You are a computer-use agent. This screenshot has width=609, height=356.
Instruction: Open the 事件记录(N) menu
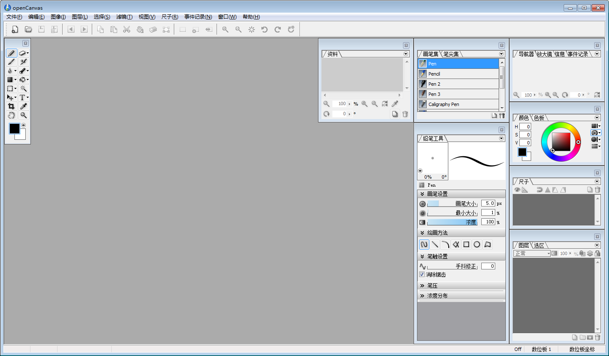[198, 17]
